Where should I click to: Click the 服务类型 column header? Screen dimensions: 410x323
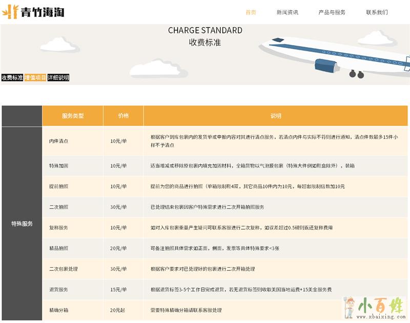tap(72, 116)
